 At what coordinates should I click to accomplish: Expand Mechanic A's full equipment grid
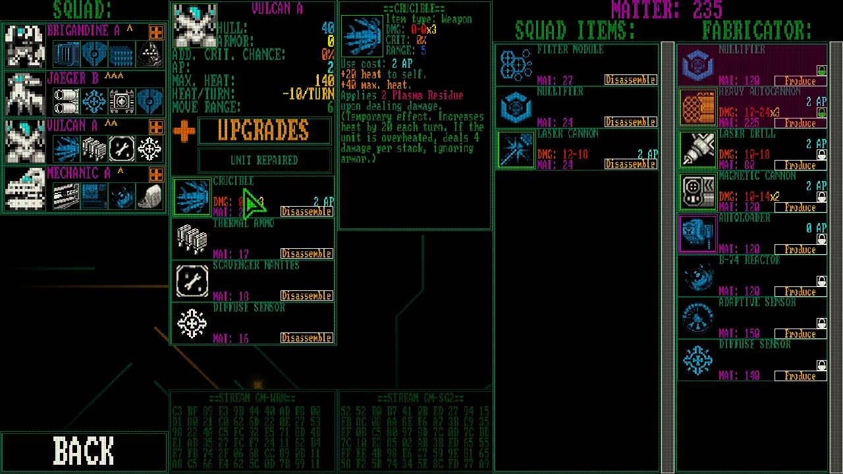click(157, 174)
